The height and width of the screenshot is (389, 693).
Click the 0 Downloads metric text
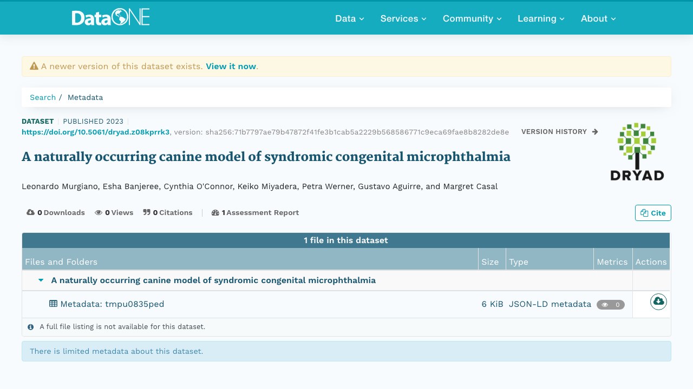[61, 213]
